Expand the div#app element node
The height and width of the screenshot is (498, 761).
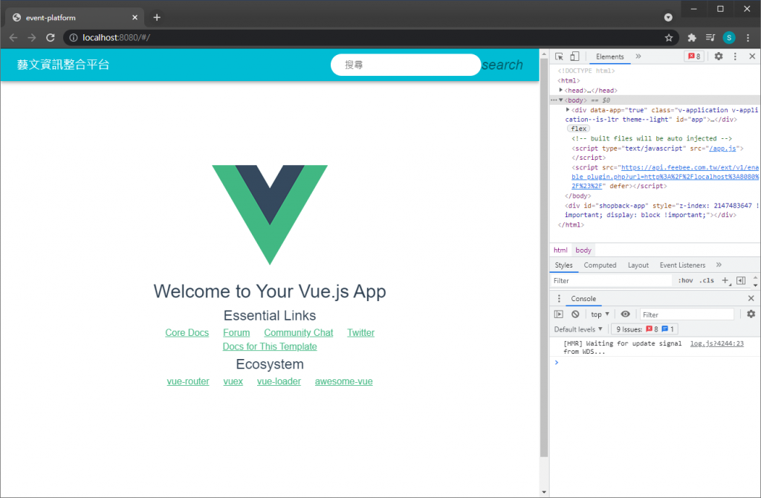coord(567,110)
